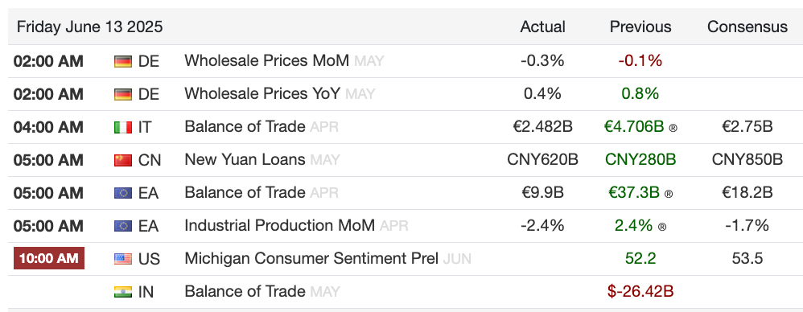The height and width of the screenshot is (312, 803).
Task: Open New Yuan Loans indicator
Action: click(245, 159)
